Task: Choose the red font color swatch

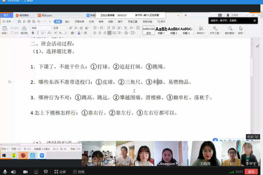Action: (x=79, y=33)
